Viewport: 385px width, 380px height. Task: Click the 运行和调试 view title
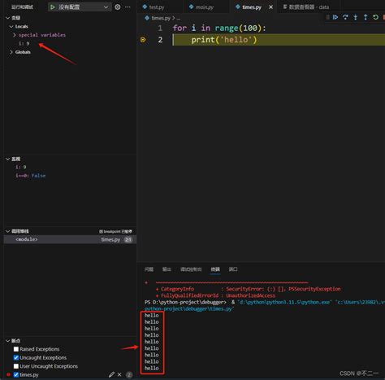click(22, 7)
